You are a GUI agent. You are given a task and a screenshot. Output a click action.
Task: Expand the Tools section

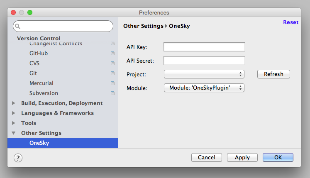13,123
